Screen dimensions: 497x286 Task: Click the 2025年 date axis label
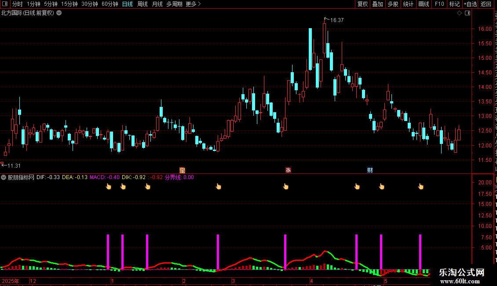(11, 281)
